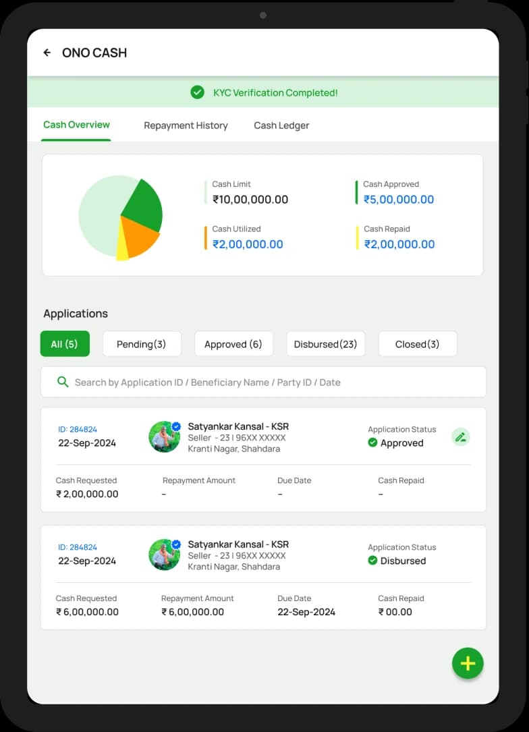Click the avatar on the Disbursed application card
The width and height of the screenshot is (529, 732).
point(165,555)
